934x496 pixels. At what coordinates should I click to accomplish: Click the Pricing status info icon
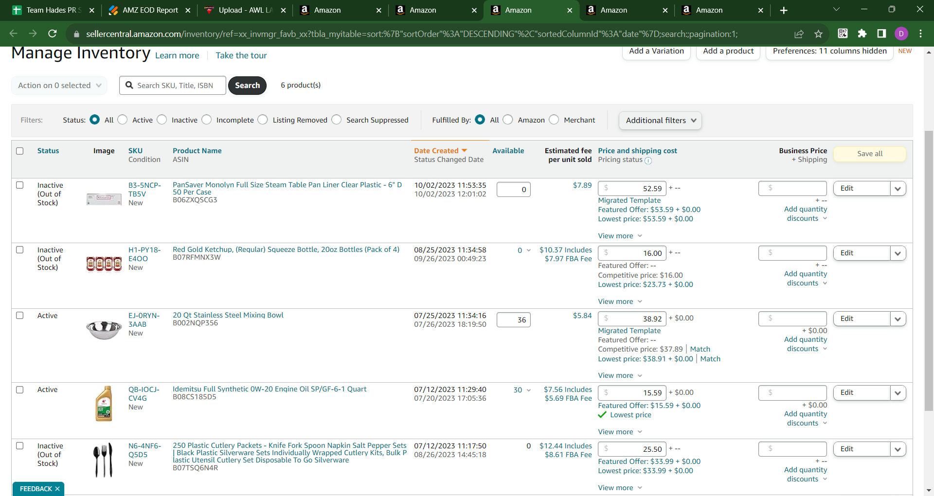pyautogui.click(x=648, y=160)
